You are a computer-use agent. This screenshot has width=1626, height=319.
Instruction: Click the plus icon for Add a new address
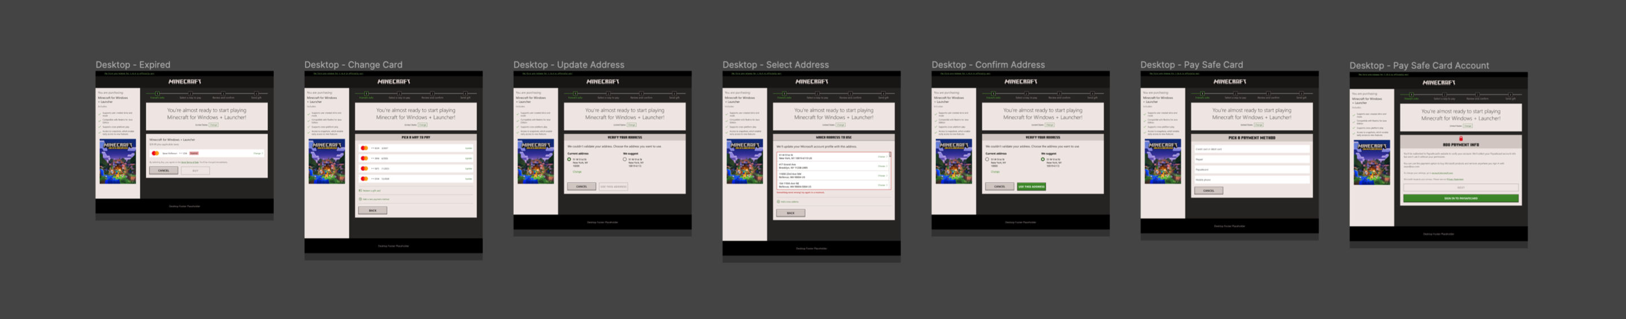pyautogui.click(x=779, y=202)
